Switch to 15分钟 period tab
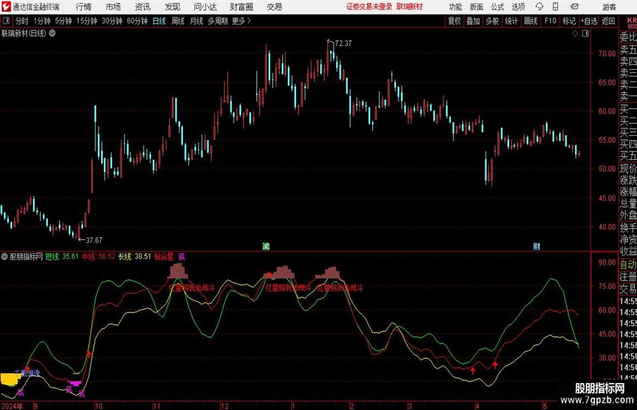Image resolution: width=637 pixels, height=410 pixels. click(x=86, y=21)
